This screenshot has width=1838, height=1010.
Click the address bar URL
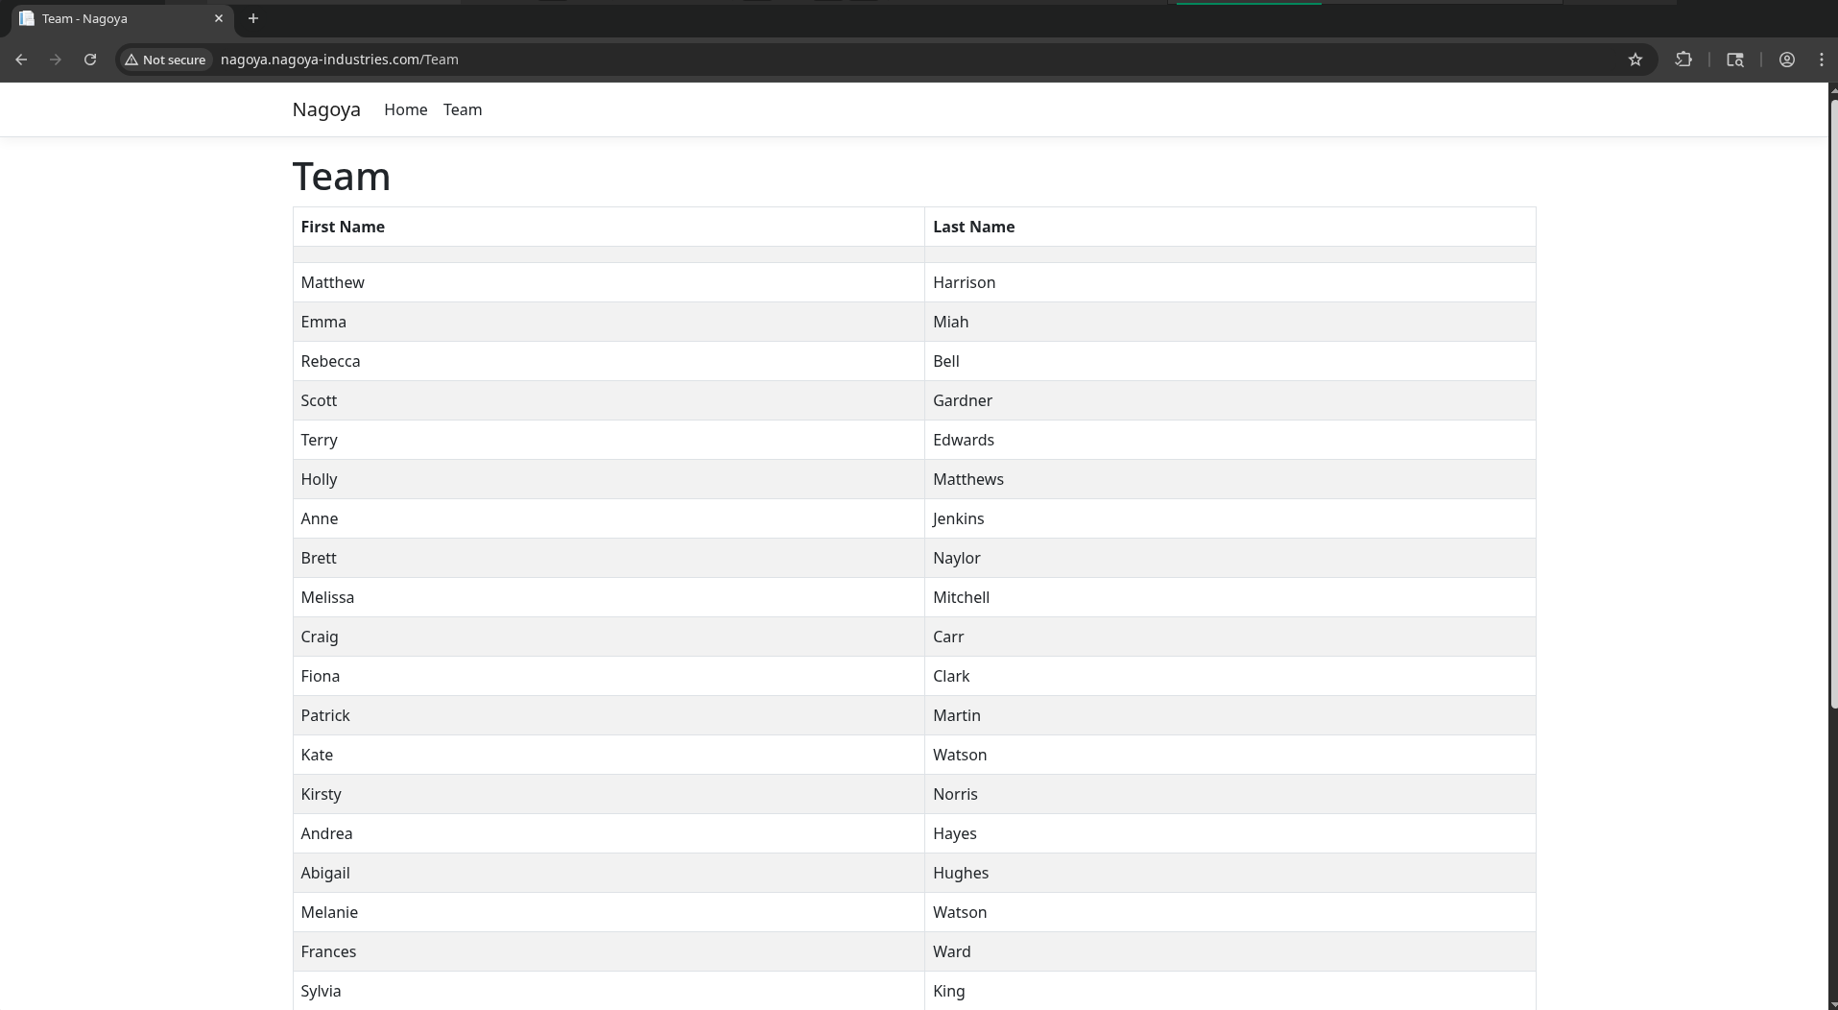pyautogui.click(x=340, y=60)
